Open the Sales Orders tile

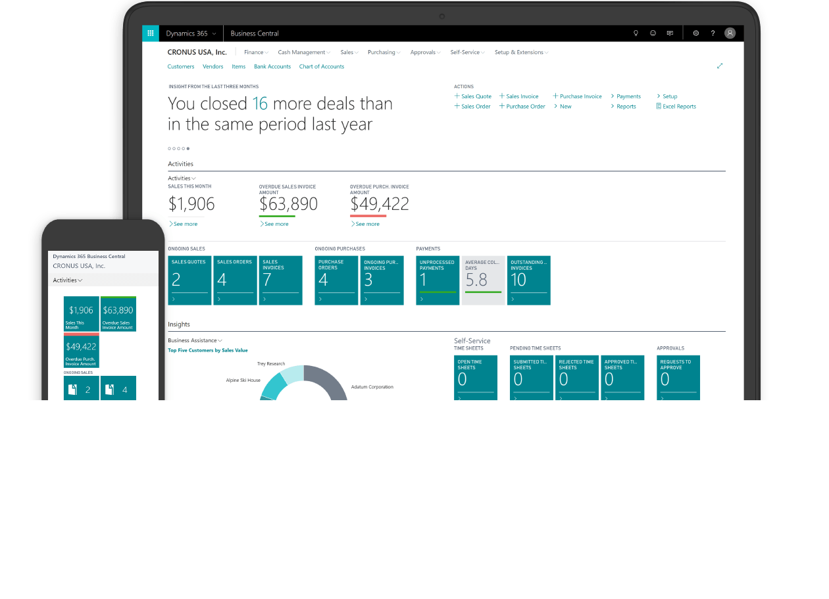(235, 280)
